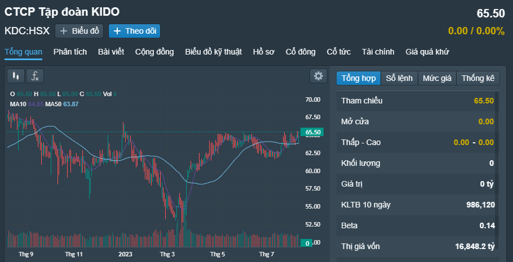Open the Giá quá khứ tab
Image resolution: width=513 pixels, height=262 pixels.
coord(427,52)
